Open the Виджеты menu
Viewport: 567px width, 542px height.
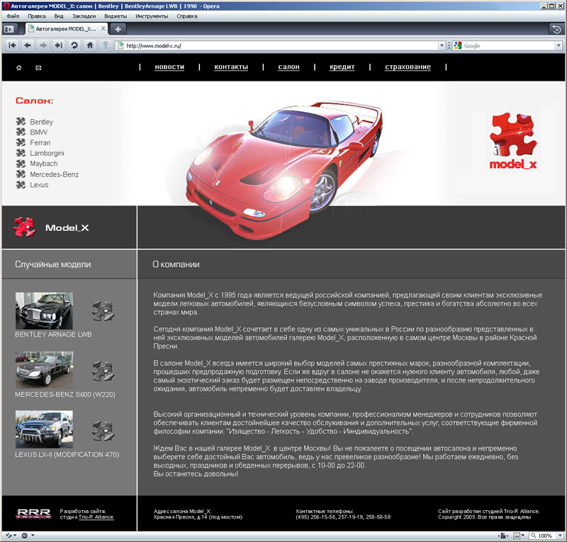point(116,16)
